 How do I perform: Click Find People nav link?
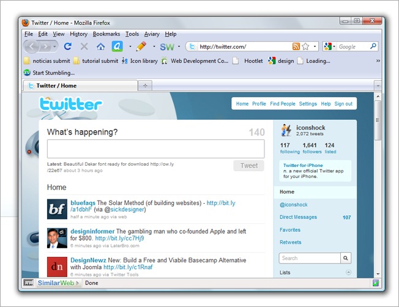click(283, 104)
